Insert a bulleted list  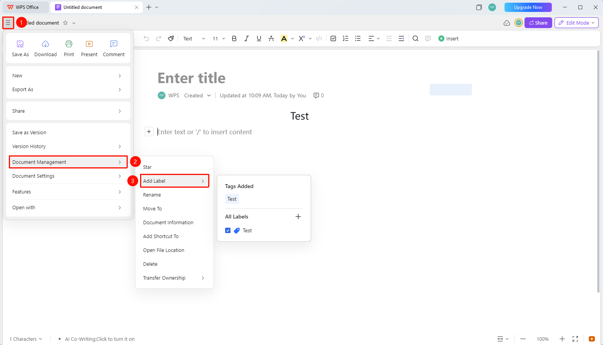pos(358,38)
